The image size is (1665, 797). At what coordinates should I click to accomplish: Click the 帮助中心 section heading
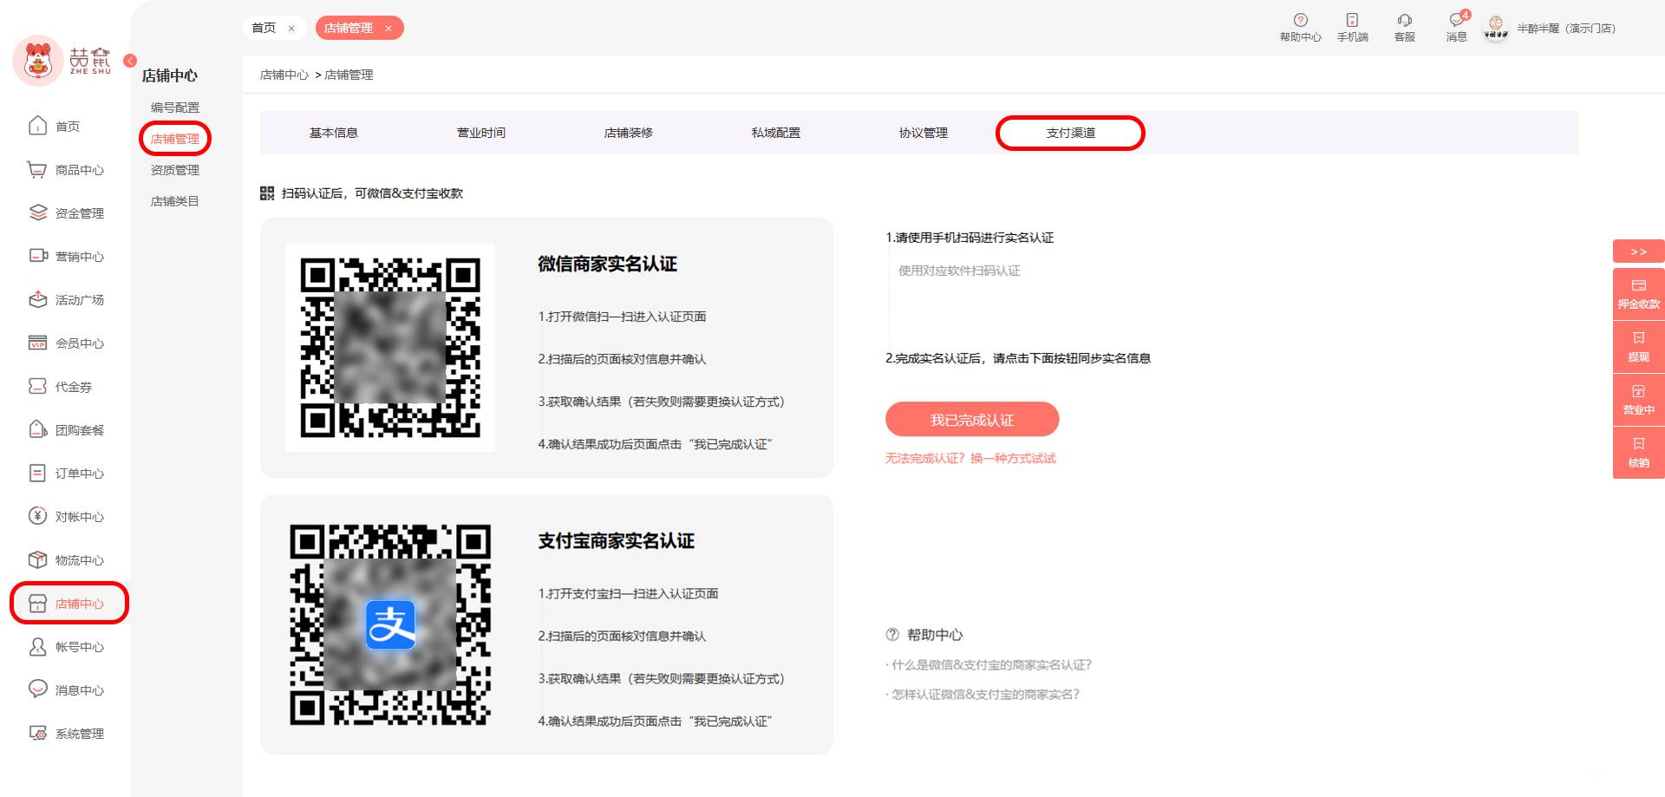935,635
